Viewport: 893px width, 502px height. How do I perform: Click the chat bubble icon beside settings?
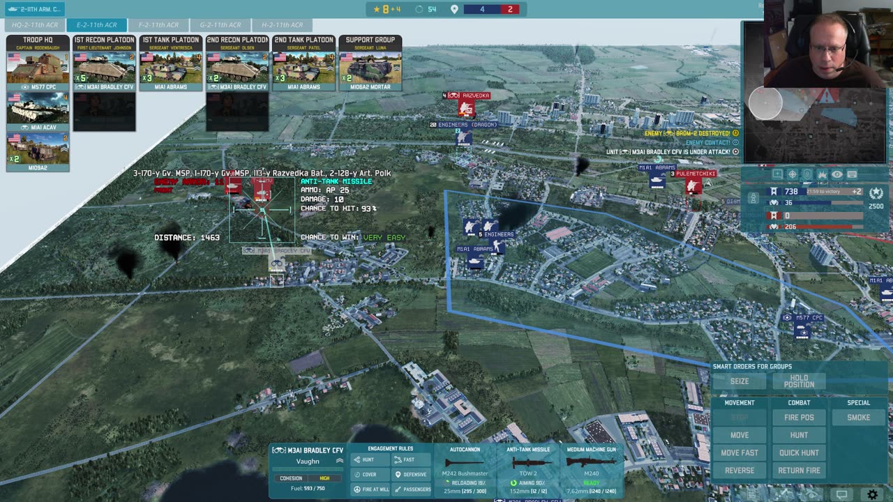(x=842, y=494)
